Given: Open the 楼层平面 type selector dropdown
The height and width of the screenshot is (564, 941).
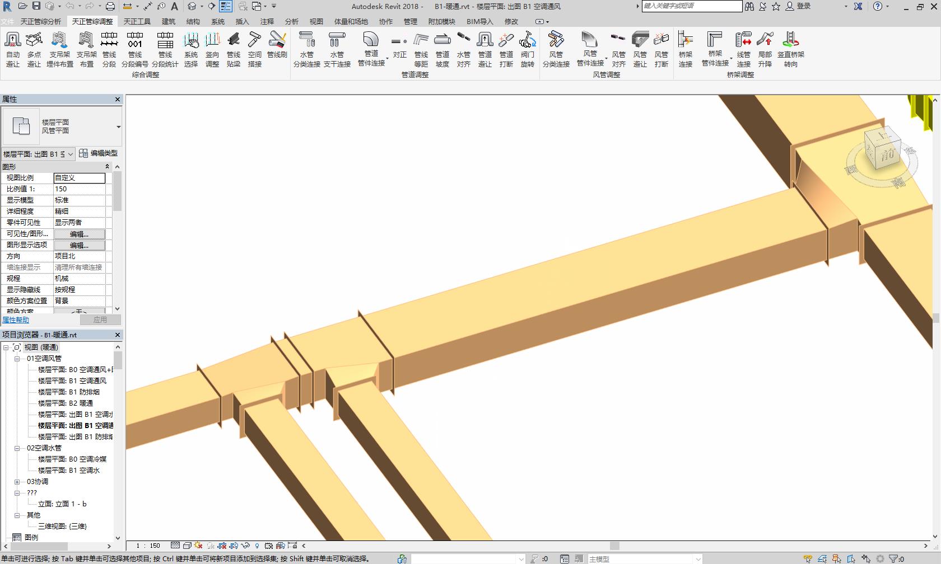Looking at the screenshot, I should tap(118, 127).
